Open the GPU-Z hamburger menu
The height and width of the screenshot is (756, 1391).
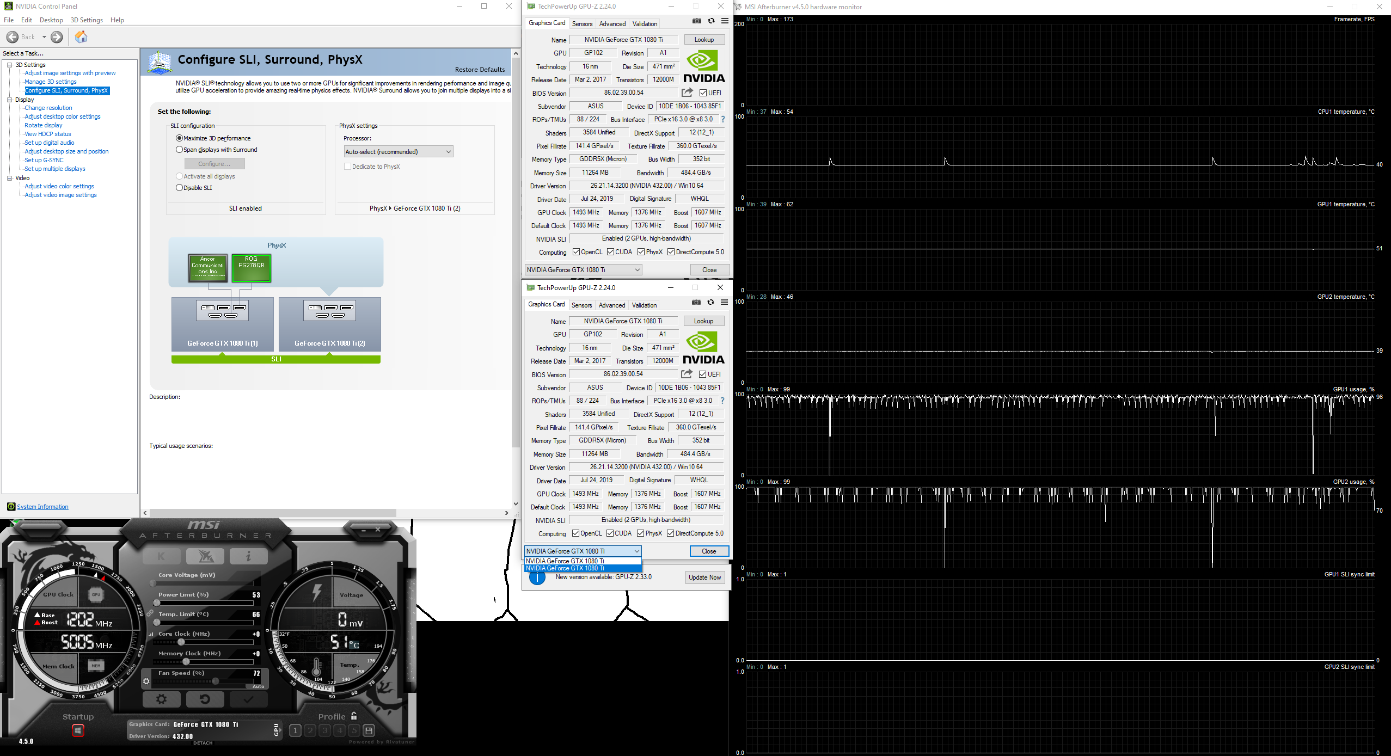(724, 21)
